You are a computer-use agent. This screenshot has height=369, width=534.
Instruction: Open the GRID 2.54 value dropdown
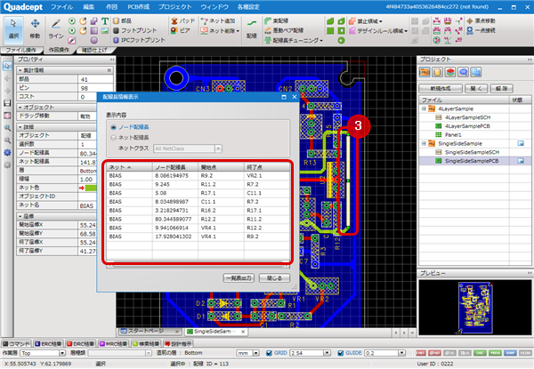(x=327, y=353)
